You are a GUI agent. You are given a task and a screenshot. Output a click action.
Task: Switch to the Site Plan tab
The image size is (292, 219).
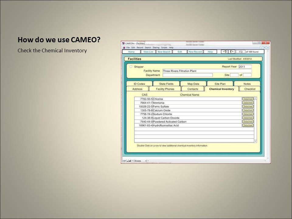point(220,84)
